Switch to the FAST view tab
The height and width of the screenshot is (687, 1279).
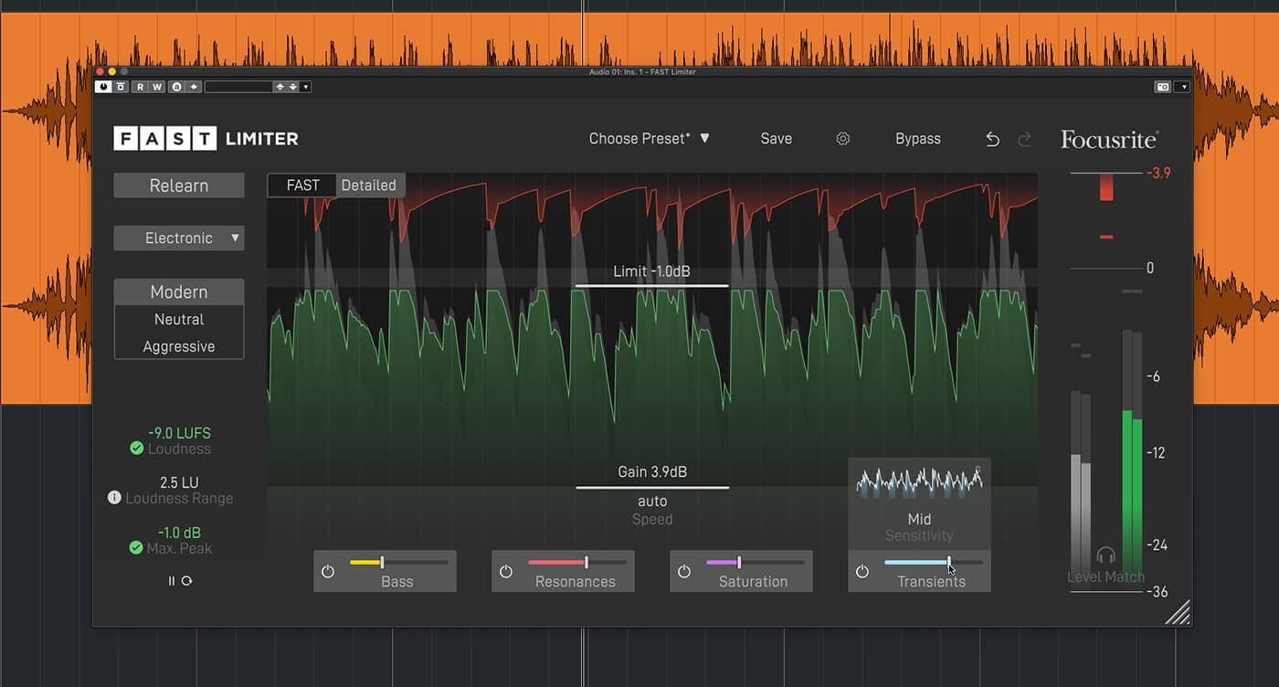pyautogui.click(x=302, y=185)
